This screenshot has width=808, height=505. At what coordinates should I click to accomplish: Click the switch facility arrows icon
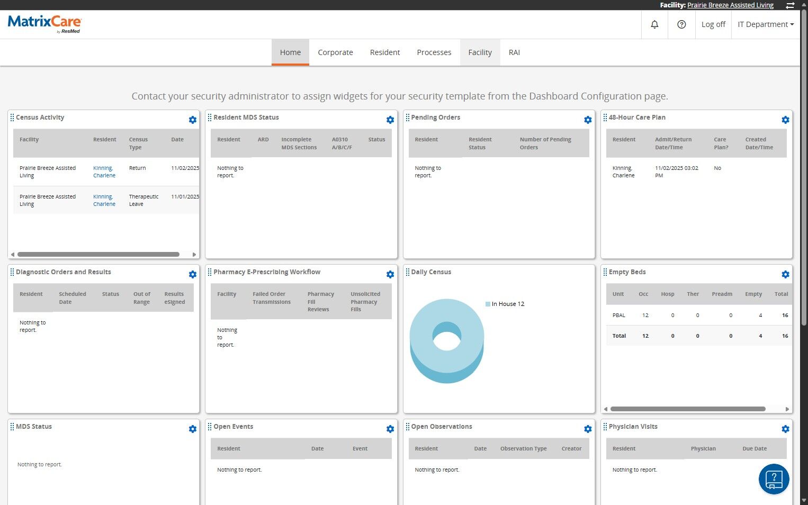click(x=790, y=5)
